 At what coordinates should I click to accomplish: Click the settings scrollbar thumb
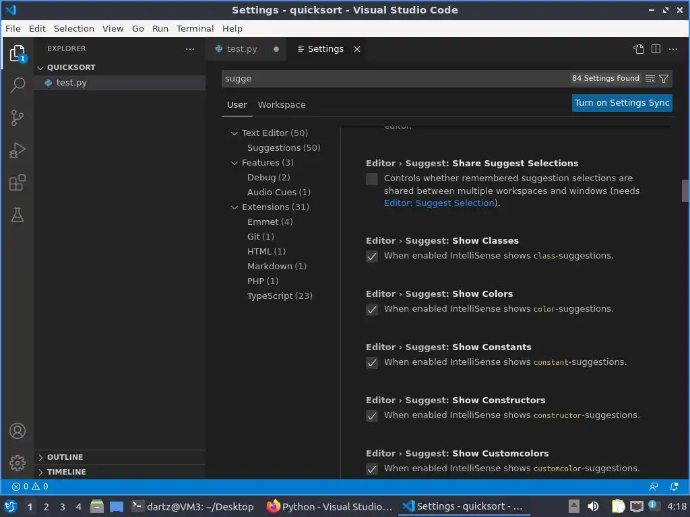click(685, 191)
